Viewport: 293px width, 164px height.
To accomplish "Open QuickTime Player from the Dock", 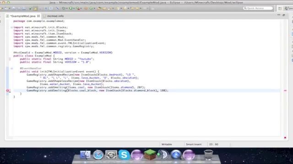I will click(176, 155).
